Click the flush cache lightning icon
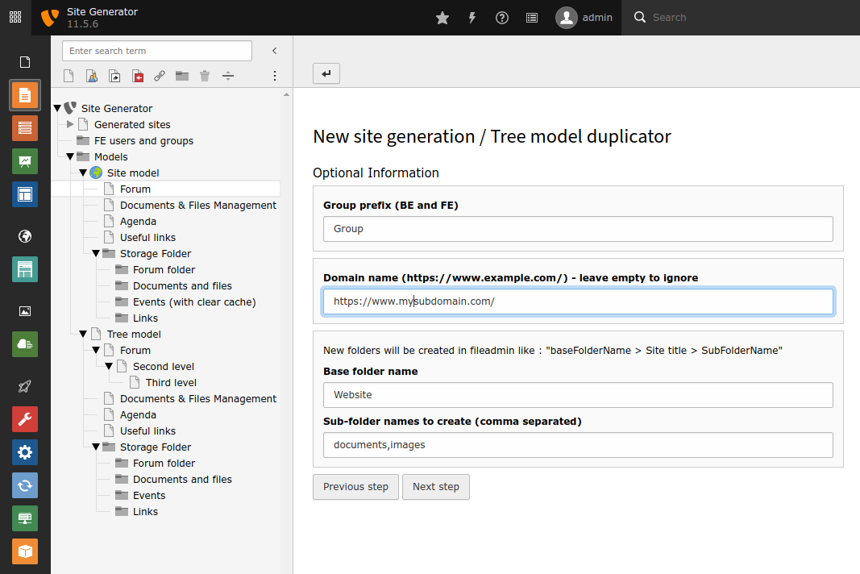Image resolution: width=860 pixels, height=574 pixels. (x=472, y=18)
